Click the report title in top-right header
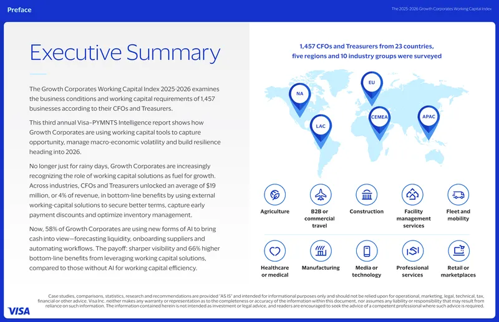 tap(442, 9)
